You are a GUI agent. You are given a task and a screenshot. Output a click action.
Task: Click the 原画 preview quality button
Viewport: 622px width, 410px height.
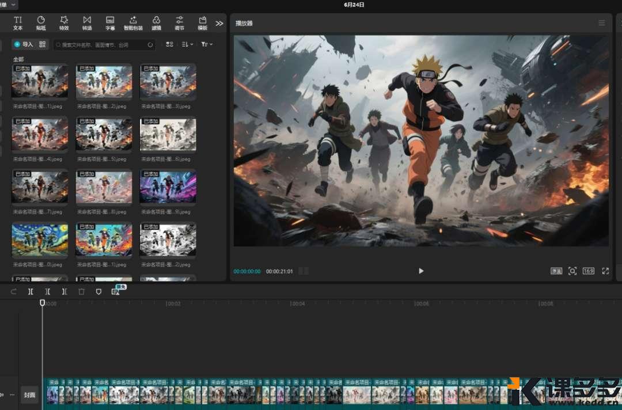(x=556, y=271)
